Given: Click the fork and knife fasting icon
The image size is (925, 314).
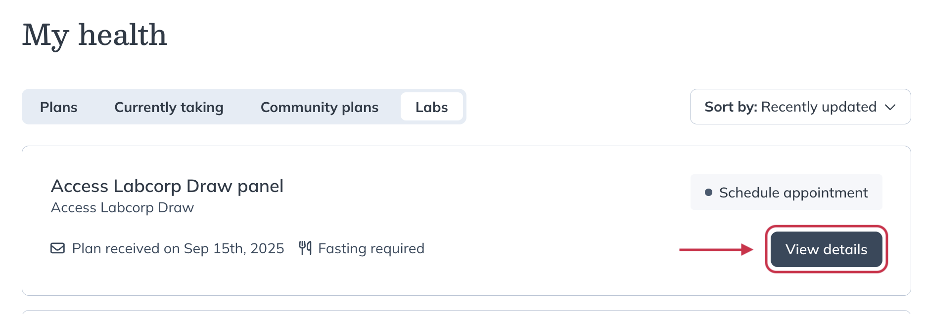Looking at the screenshot, I should pyautogui.click(x=305, y=248).
